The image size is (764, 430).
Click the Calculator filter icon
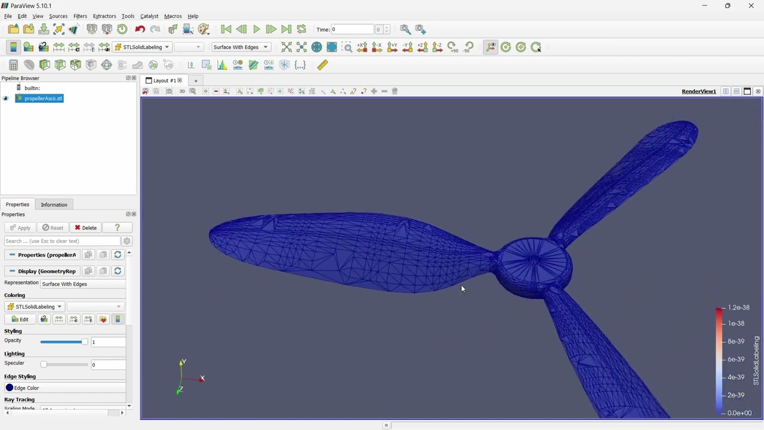click(13, 65)
